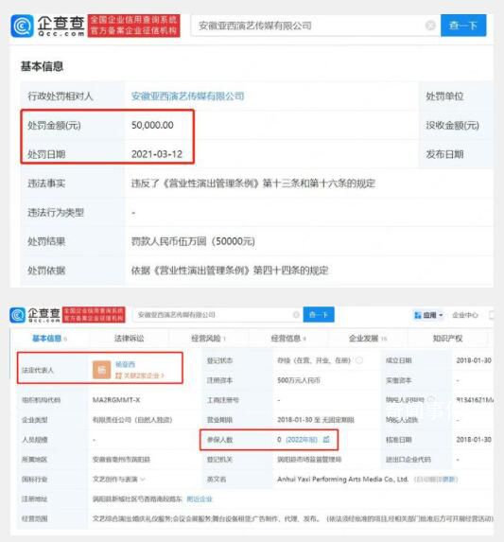
Task: Select the registered capital 500万元人民币
Action: tap(299, 380)
